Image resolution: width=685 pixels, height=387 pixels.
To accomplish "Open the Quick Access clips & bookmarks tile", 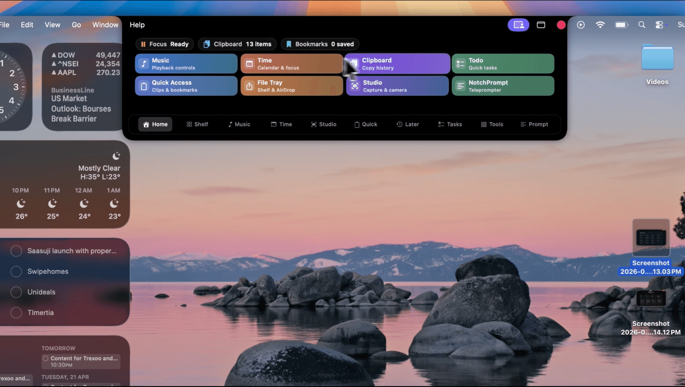I will point(186,86).
